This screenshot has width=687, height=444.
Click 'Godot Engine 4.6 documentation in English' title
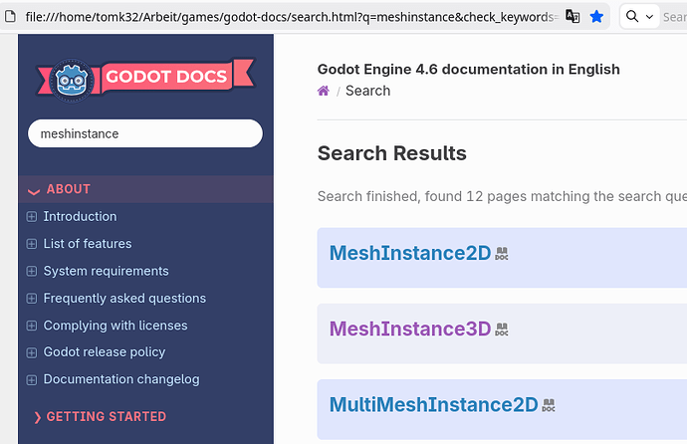(469, 69)
